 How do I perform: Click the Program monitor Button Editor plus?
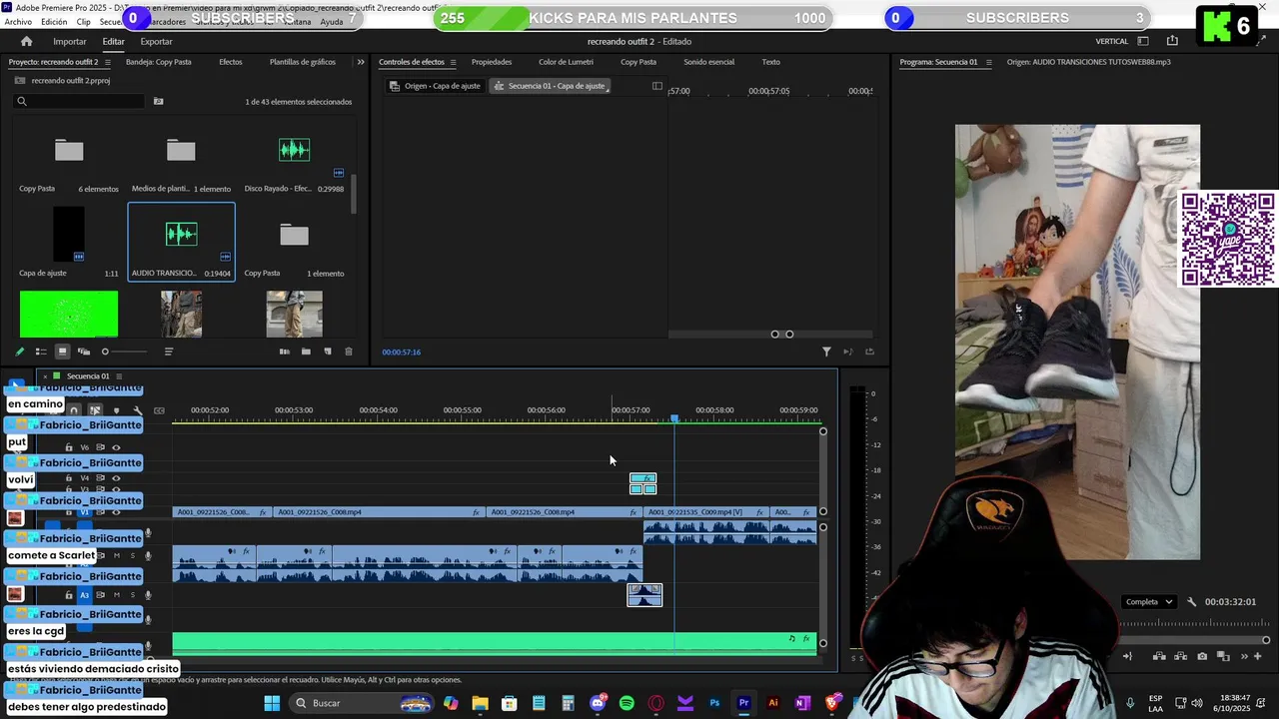click(1257, 656)
